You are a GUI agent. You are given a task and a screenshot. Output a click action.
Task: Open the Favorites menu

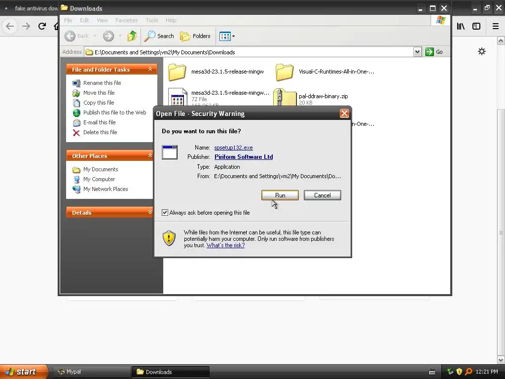(x=127, y=20)
